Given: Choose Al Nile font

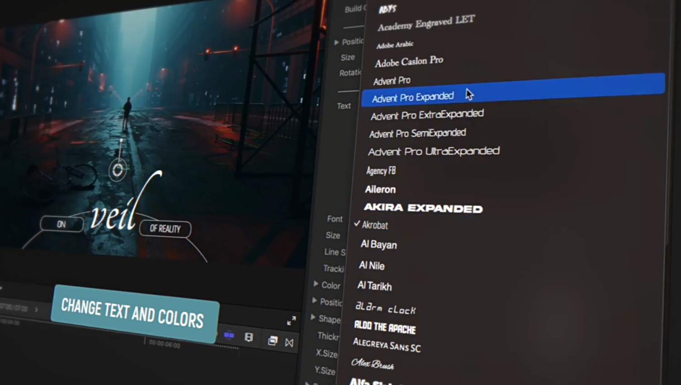Looking at the screenshot, I should click(x=371, y=266).
